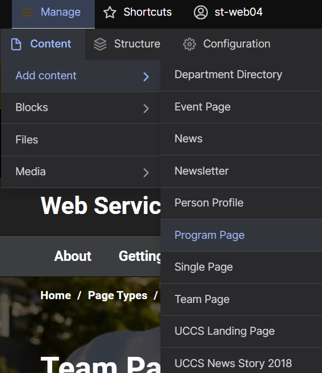Add a Department Directory content type
Screen dimensions: 322x373
point(241,75)
